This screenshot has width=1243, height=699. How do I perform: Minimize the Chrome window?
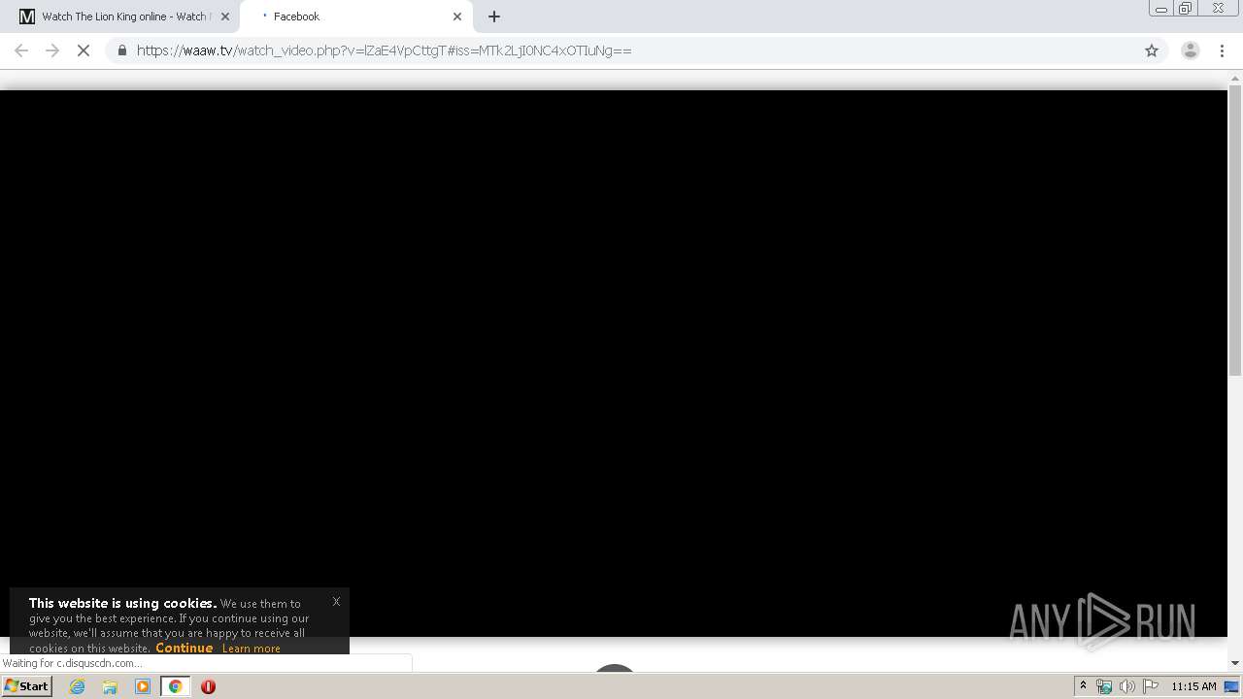(1160, 9)
